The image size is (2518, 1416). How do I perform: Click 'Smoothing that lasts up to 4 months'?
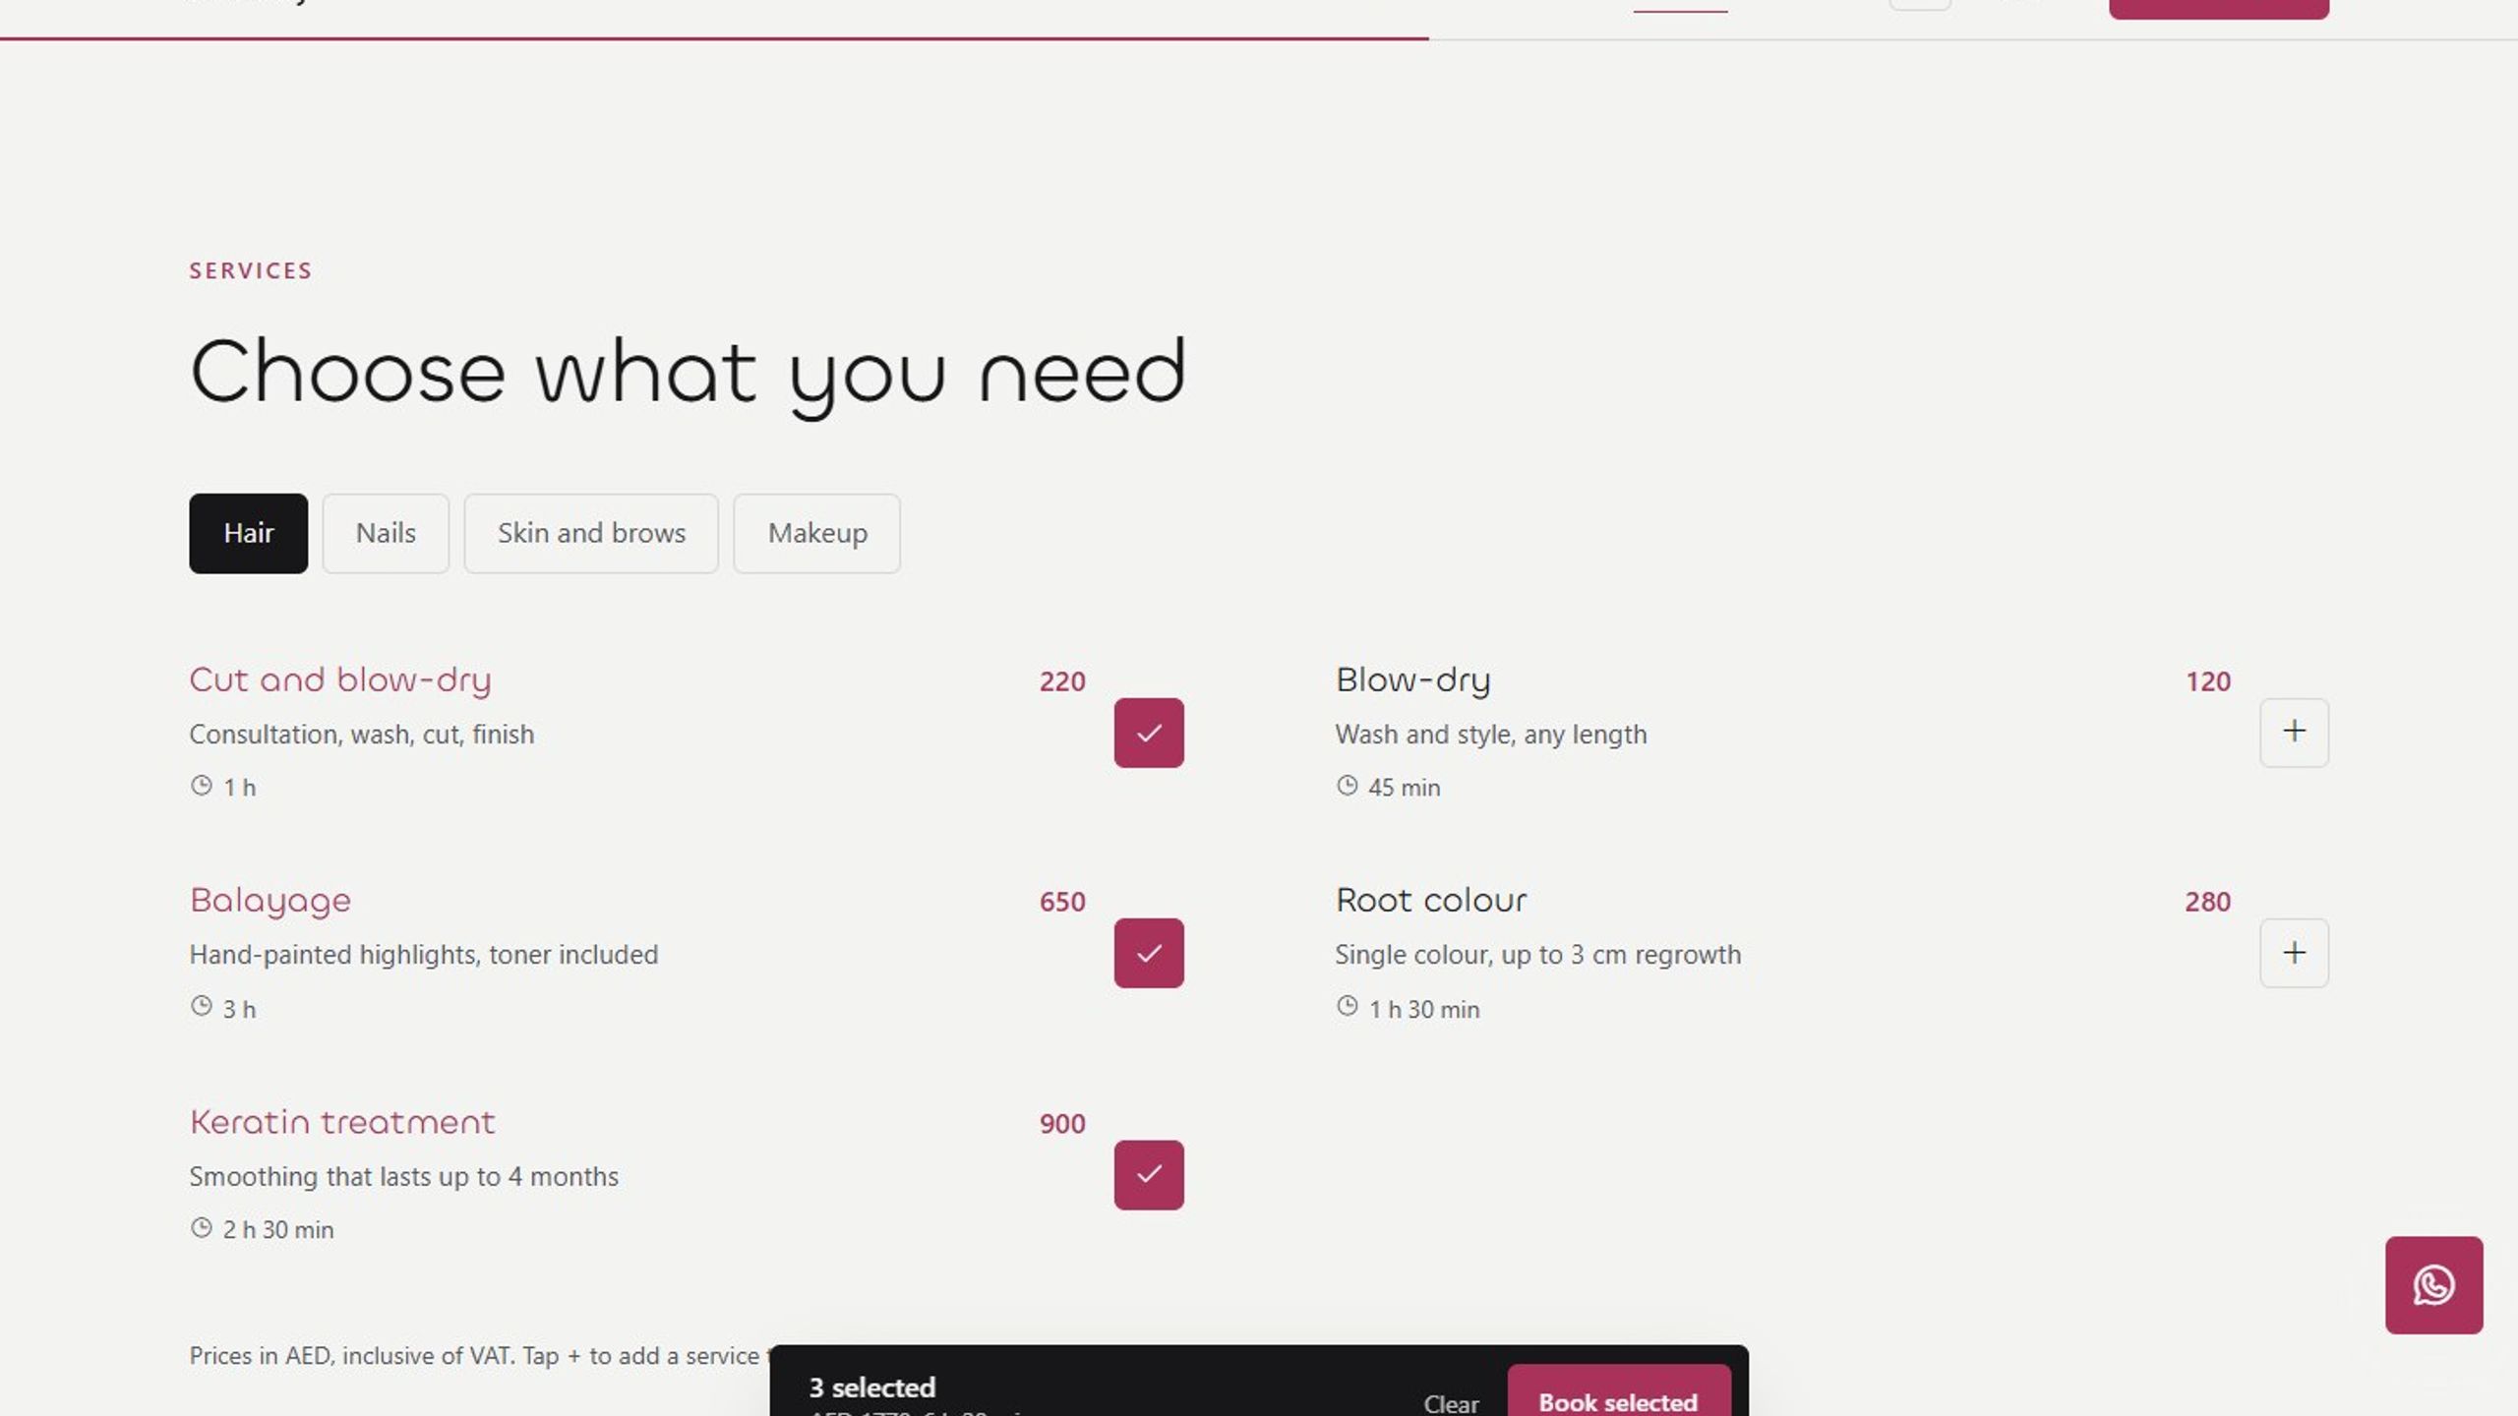(x=403, y=1177)
